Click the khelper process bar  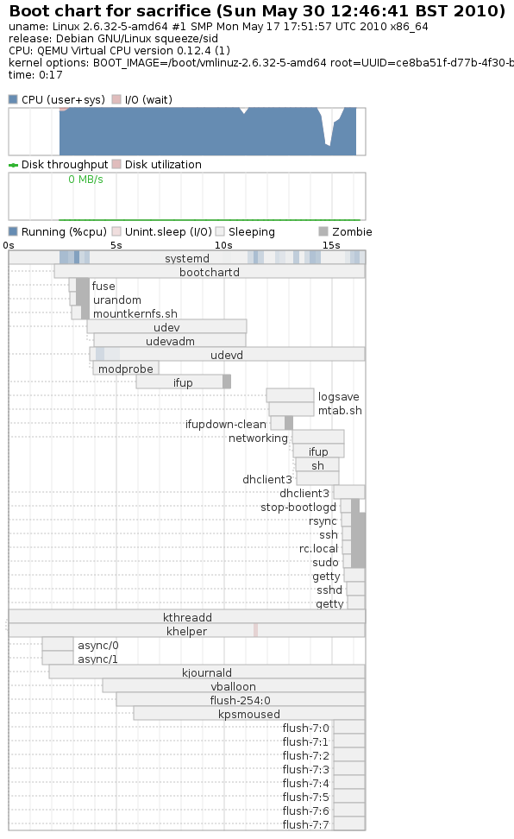click(x=187, y=630)
